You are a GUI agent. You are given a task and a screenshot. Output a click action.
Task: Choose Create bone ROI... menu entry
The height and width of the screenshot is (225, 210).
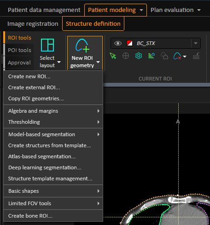tap(53, 216)
